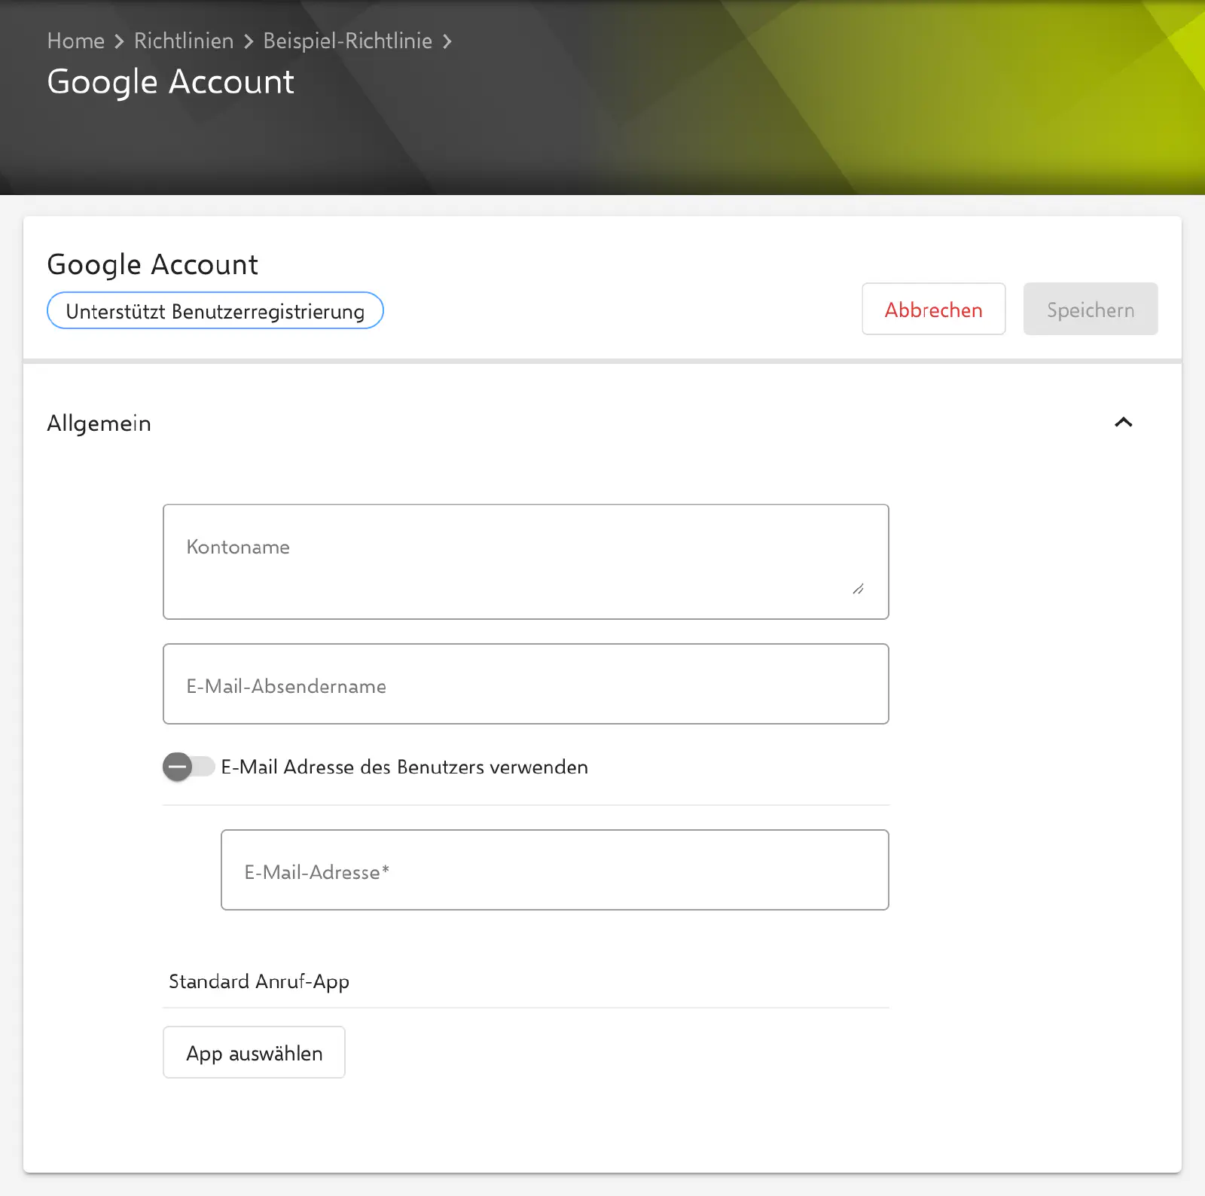Click the Allgemein section heading
Image resolution: width=1205 pixels, height=1196 pixels.
99,423
